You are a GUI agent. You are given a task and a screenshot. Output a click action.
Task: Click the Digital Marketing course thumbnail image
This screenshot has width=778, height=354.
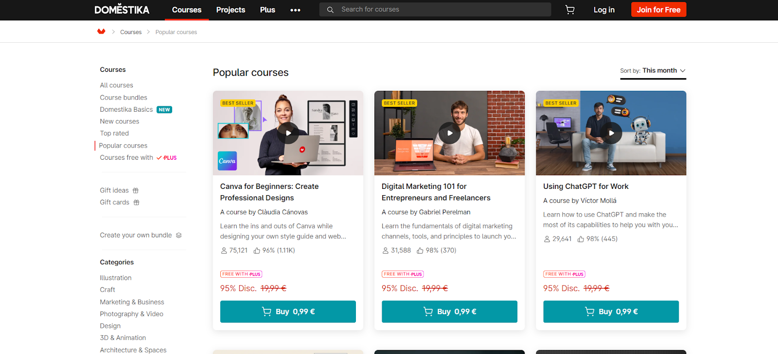point(449,133)
